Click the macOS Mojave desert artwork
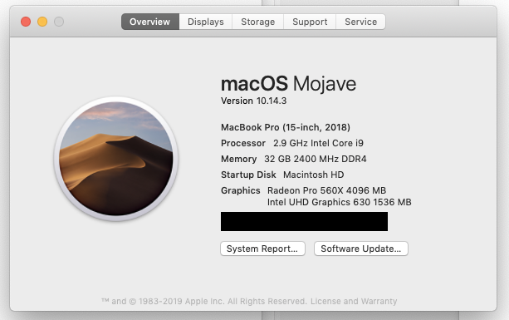This screenshot has width=509, height=320. pyautogui.click(x=116, y=159)
